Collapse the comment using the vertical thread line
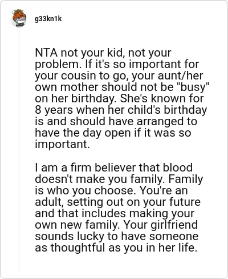Viewport: 228px width, 279px height. [19, 149]
